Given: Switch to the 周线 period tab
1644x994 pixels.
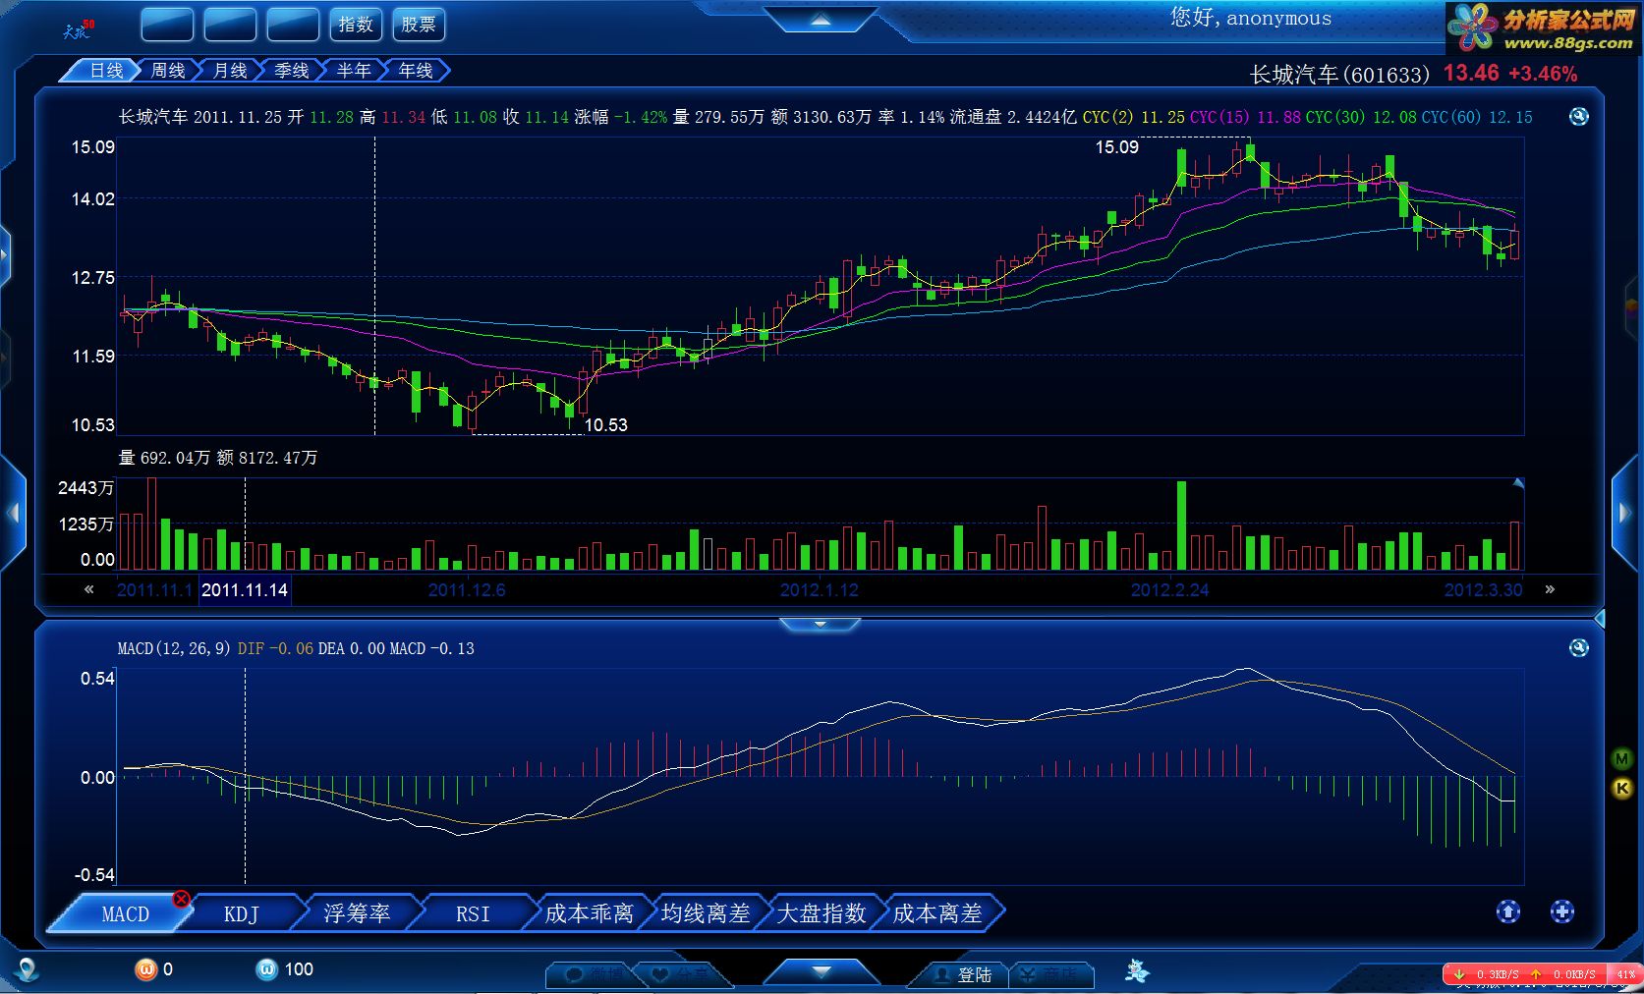Looking at the screenshot, I should (x=168, y=71).
